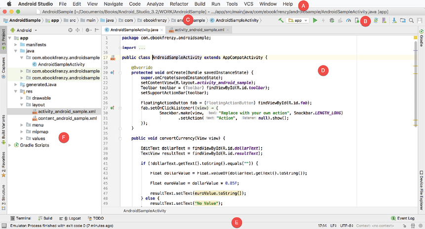Hide the Project panel with arrow icon
425x229 pixels.
[97, 30]
